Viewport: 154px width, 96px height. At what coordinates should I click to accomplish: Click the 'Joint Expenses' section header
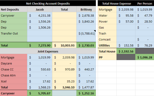(48, 51)
